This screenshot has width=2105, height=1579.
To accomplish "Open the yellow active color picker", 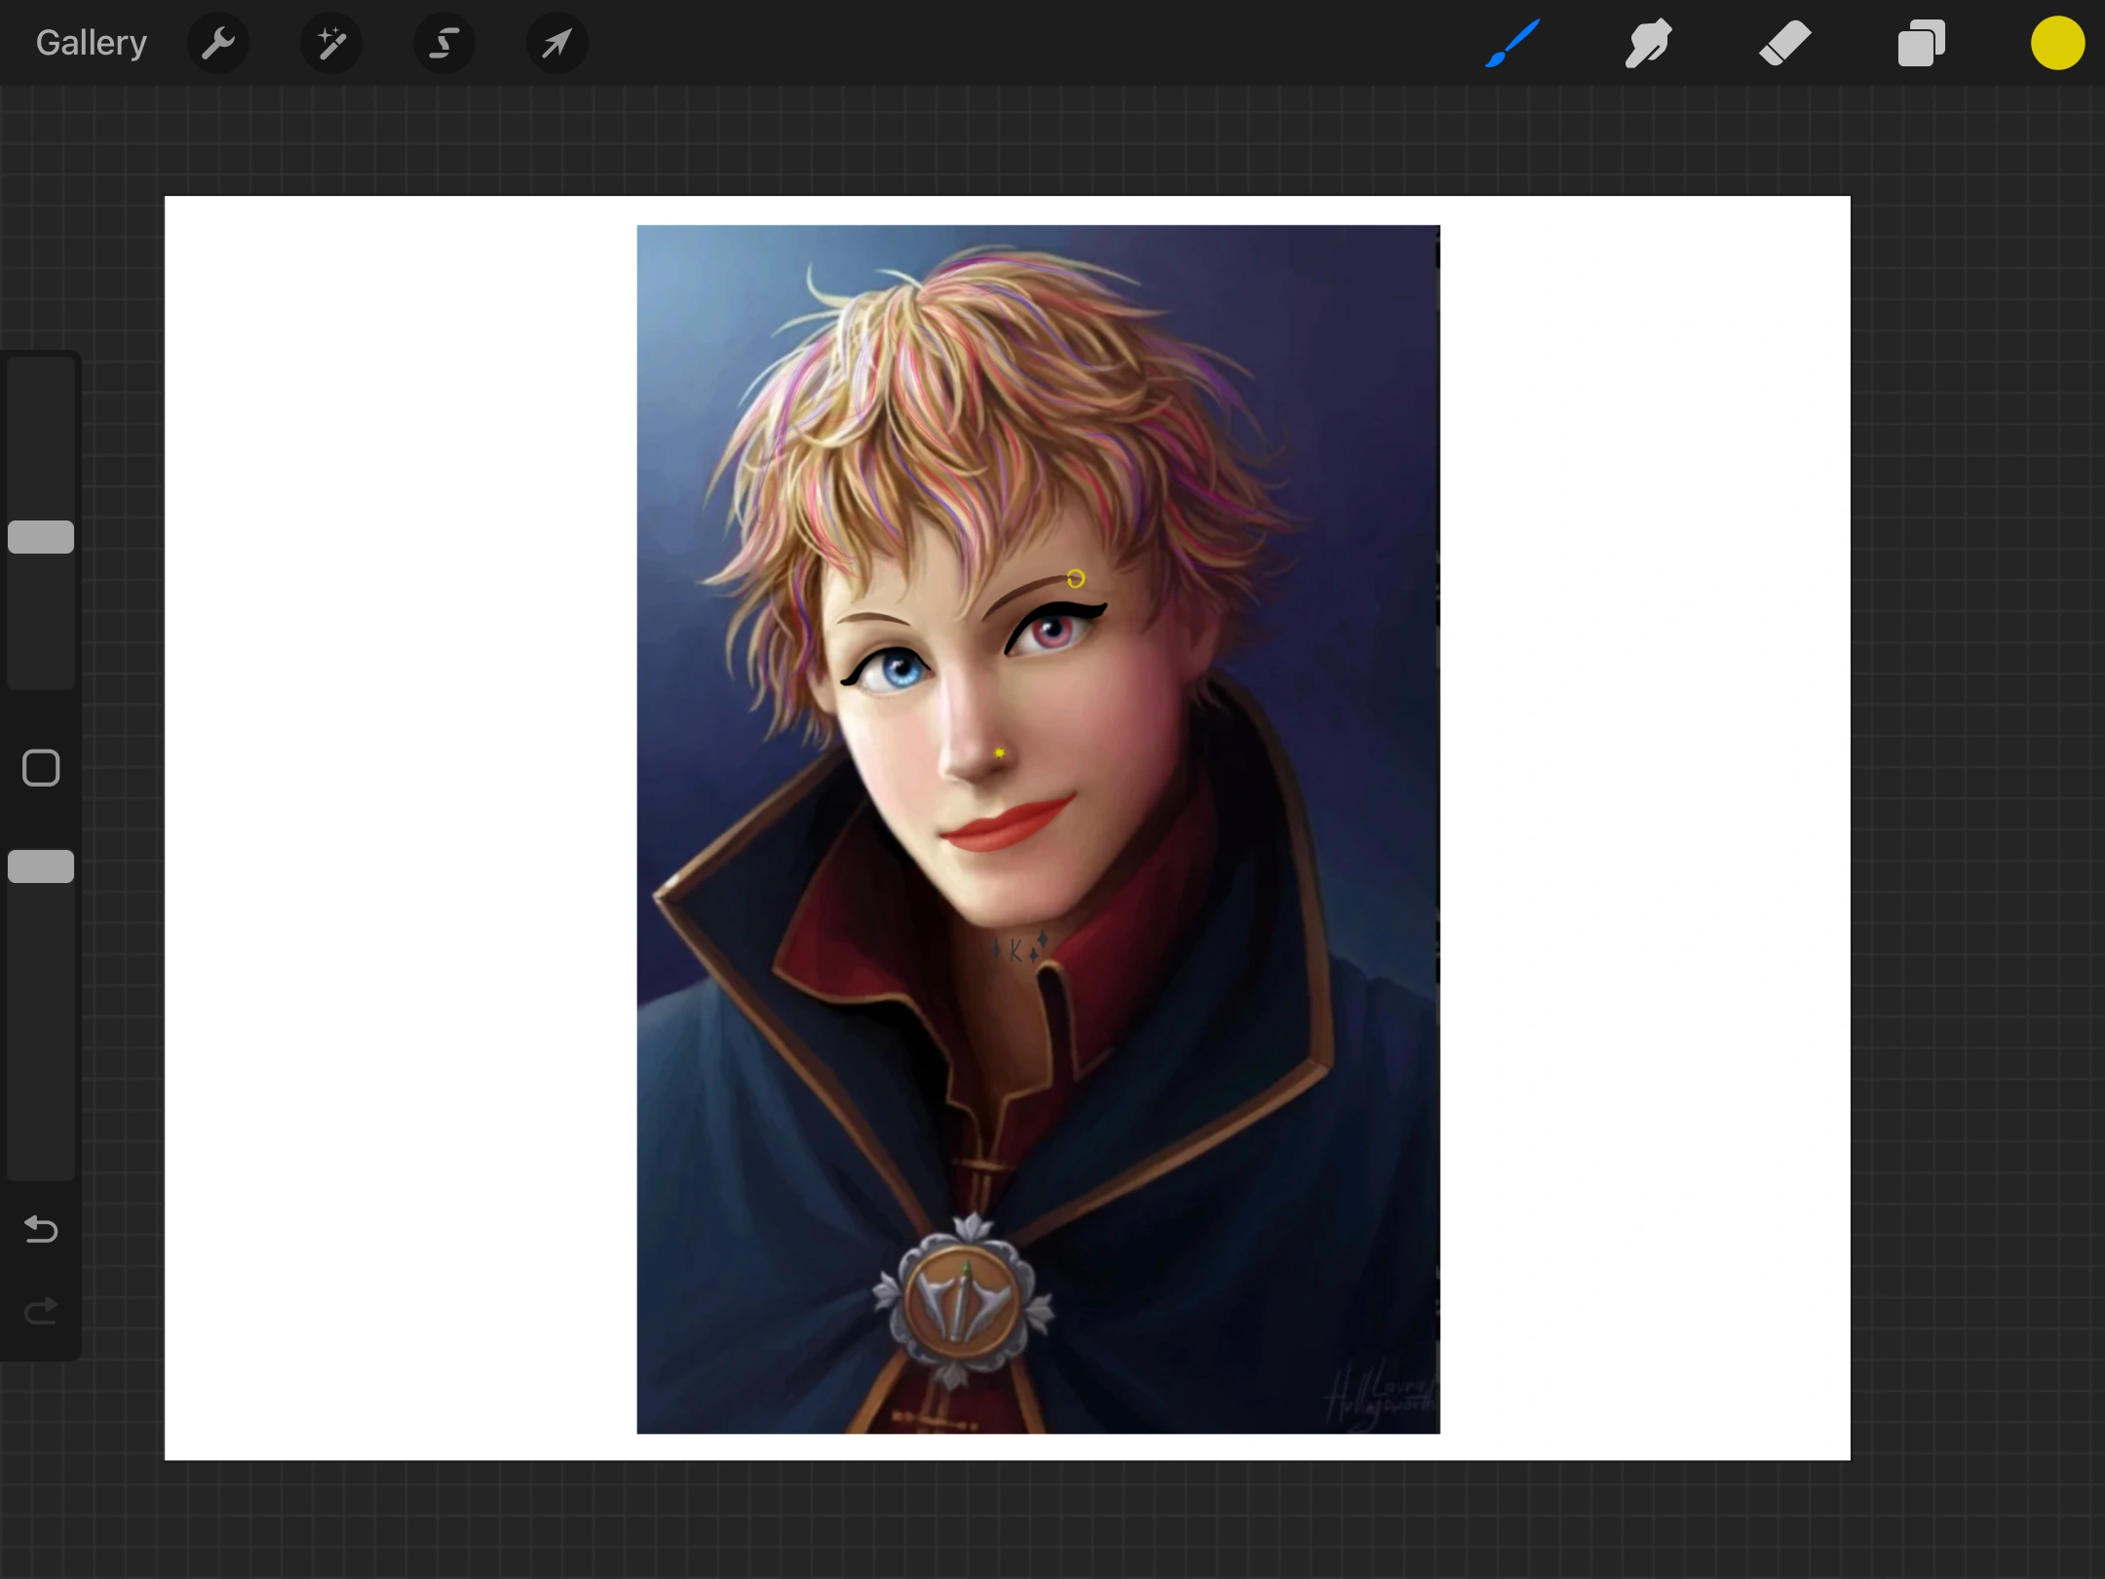I will point(2057,43).
